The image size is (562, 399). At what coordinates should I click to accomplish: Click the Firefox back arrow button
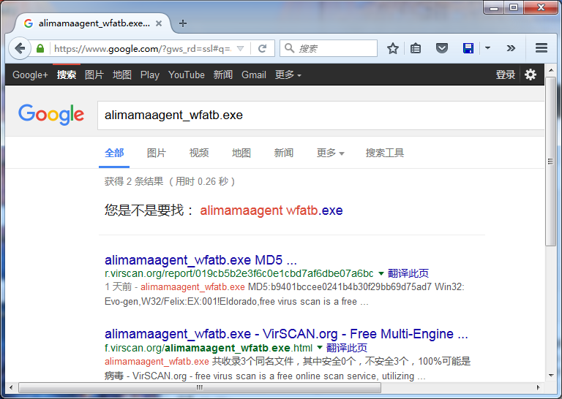coord(20,49)
